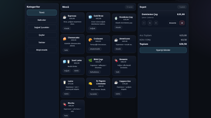The height and width of the screenshot is (118, 211).
Task: Click the Bitki Çayı herb leaf icon
Action: click(x=90, y=61)
